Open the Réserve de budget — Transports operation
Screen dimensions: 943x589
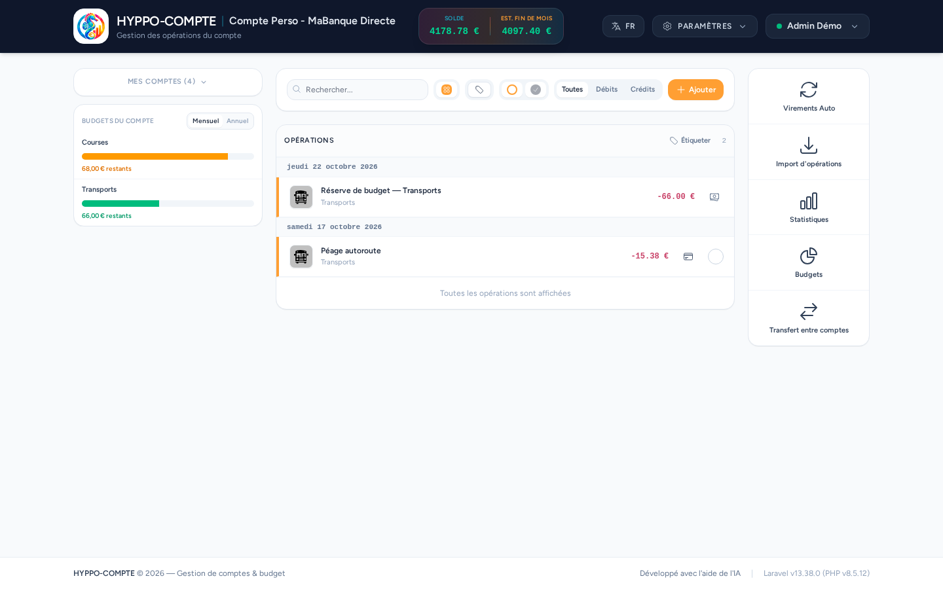(x=505, y=197)
